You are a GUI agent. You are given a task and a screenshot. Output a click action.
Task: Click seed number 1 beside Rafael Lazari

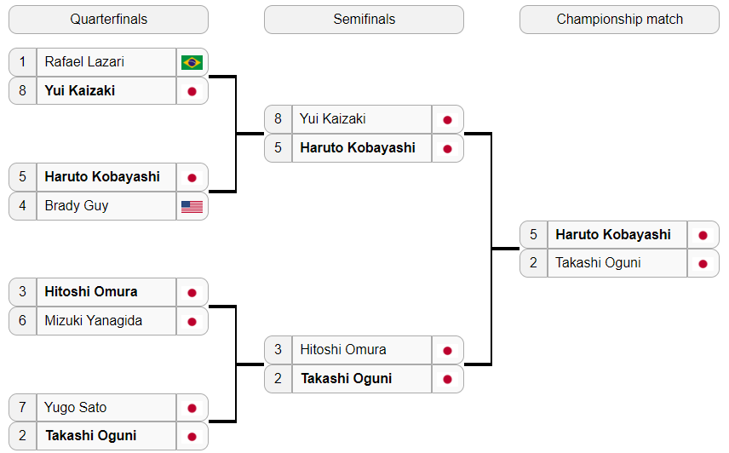coord(22,62)
